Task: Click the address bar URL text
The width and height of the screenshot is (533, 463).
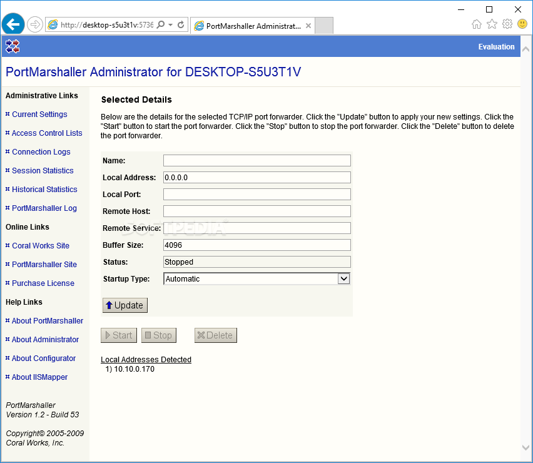Action: click(x=107, y=25)
